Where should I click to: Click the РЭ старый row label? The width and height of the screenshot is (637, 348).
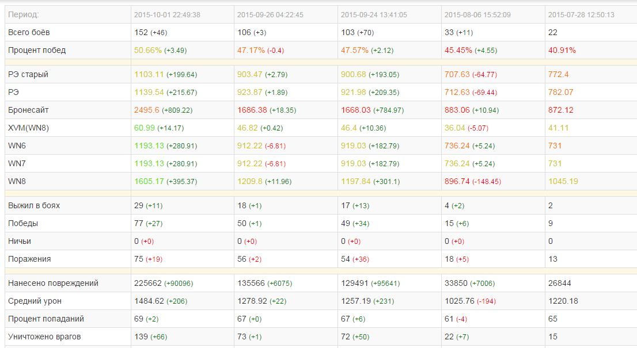[28, 74]
